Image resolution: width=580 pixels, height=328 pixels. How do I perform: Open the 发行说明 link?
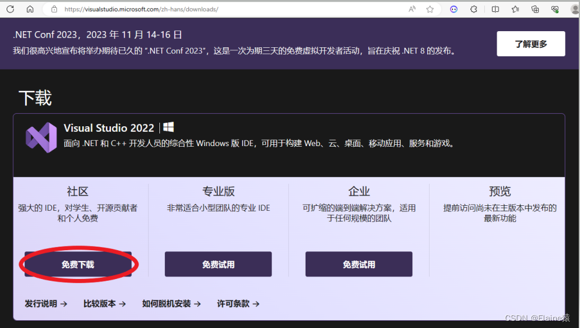[46, 303]
